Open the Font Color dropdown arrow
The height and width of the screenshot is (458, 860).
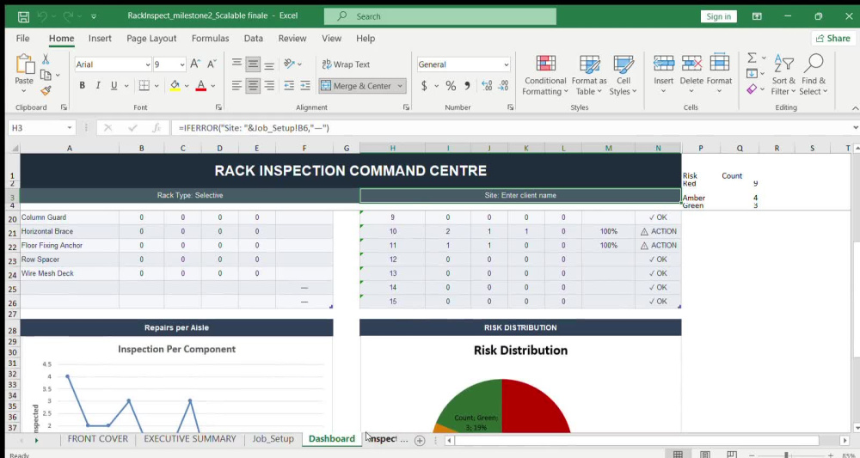(x=212, y=86)
